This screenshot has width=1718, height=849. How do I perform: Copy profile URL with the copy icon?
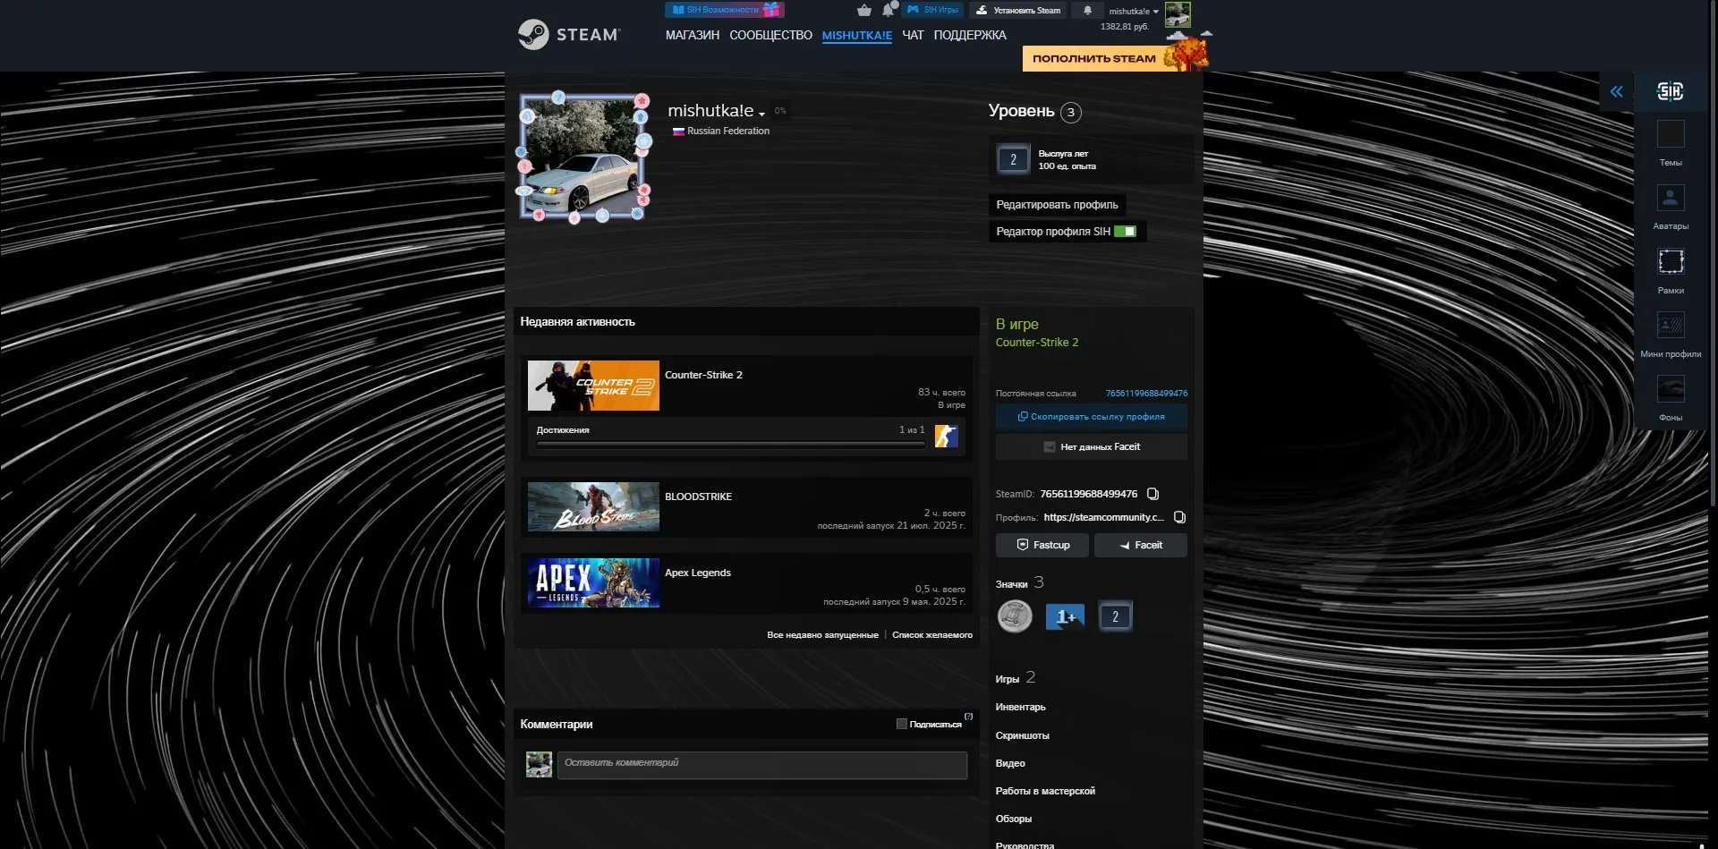(1179, 517)
